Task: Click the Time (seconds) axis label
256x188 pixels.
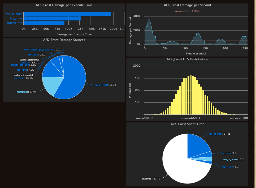Action: 196,53
